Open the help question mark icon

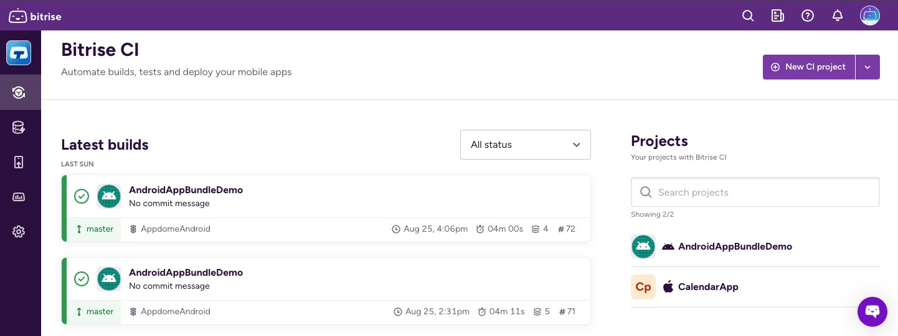coord(808,16)
